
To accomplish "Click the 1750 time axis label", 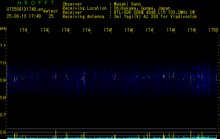I will (213, 30).
